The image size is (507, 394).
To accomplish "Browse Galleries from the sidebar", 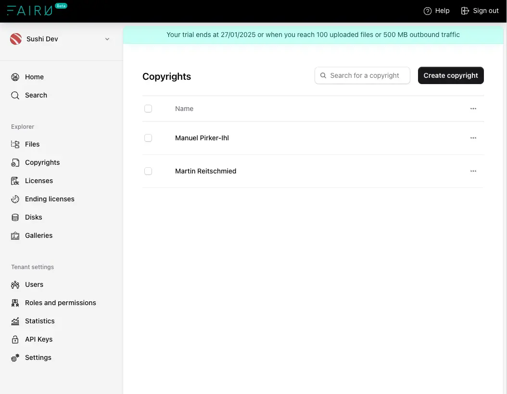I will click(x=38, y=235).
